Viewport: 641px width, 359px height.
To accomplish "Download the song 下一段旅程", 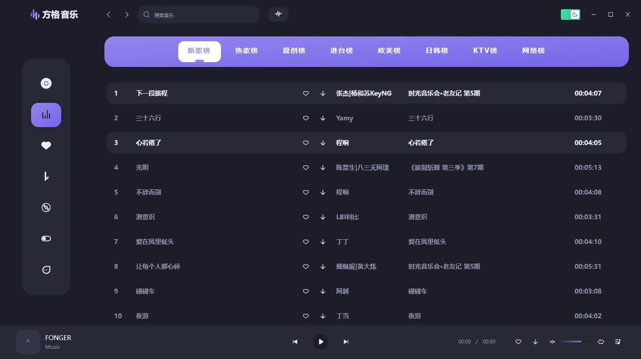I will tap(322, 93).
